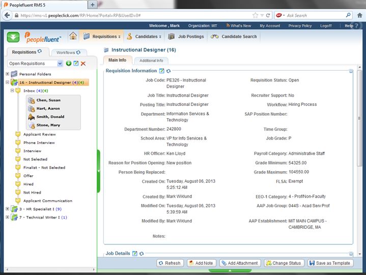The height and width of the screenshot is (275, 366).
Task: Click the My Account link
Action: [x=270, y=25]
